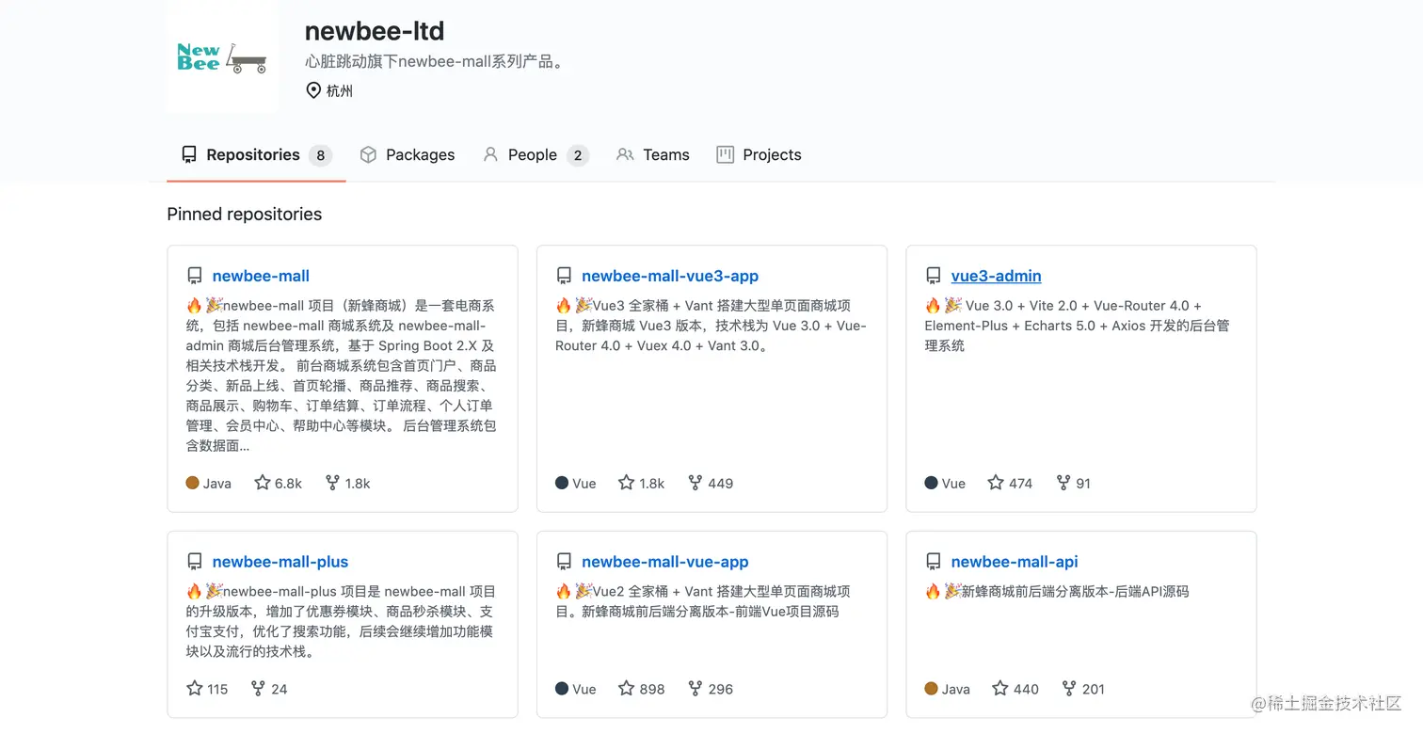Click repo icon beside newbee-mall-vue3-app title
Viewport: 1423px width, 734px height.
click(564, 276)
